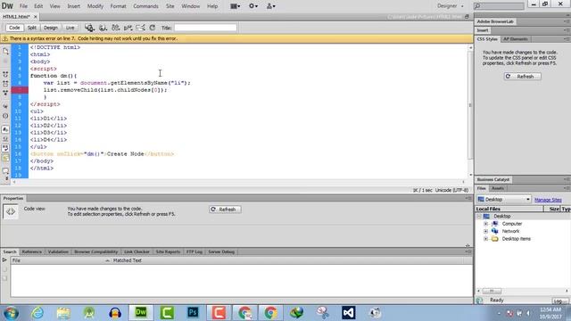Expand the Desktop Items tree node

[x=485, y=239]
